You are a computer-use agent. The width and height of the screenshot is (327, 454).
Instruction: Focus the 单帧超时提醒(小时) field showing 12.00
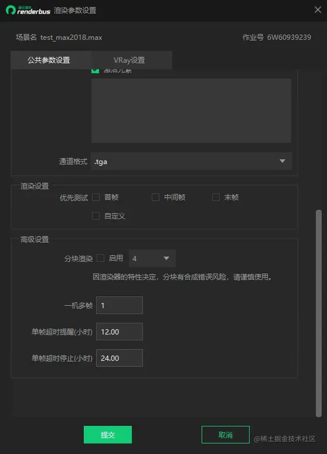120,332
